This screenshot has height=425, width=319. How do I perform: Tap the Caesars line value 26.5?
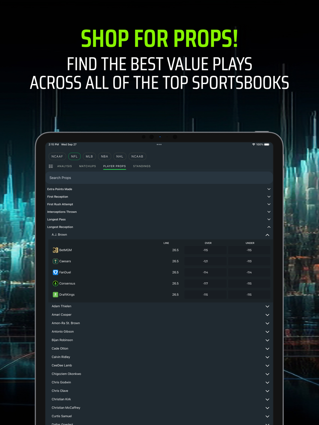click(x=175, y=261)
